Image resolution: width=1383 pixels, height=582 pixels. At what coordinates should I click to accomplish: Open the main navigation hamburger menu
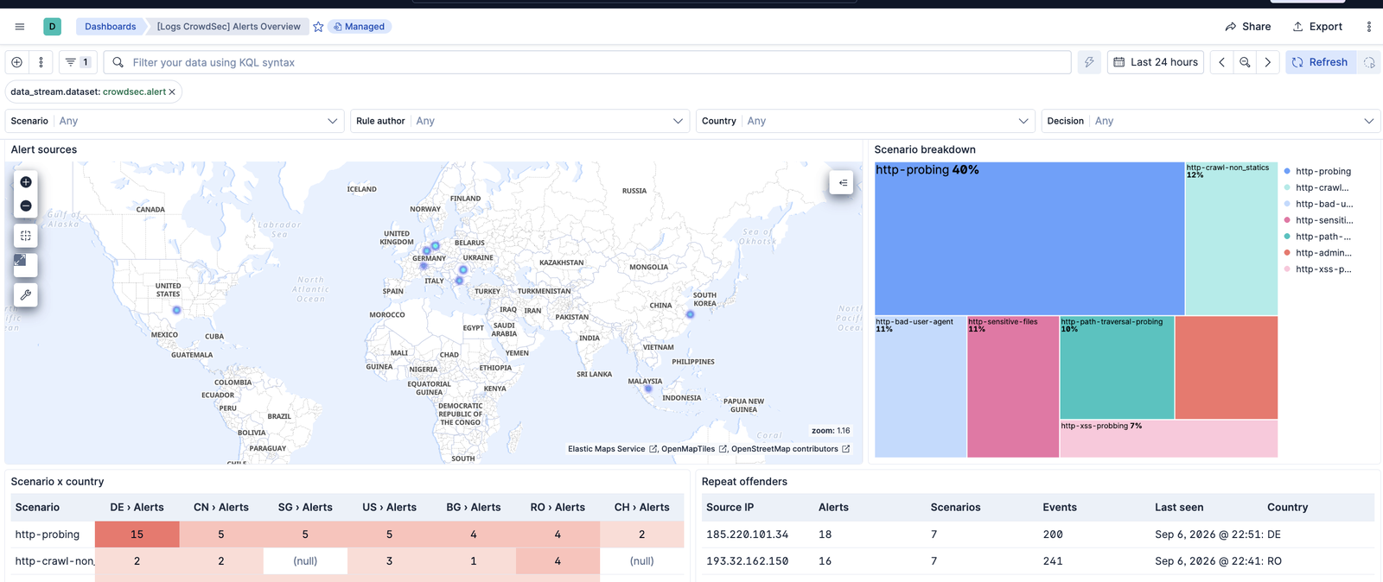pyautogui.click(x=20, y=27)
